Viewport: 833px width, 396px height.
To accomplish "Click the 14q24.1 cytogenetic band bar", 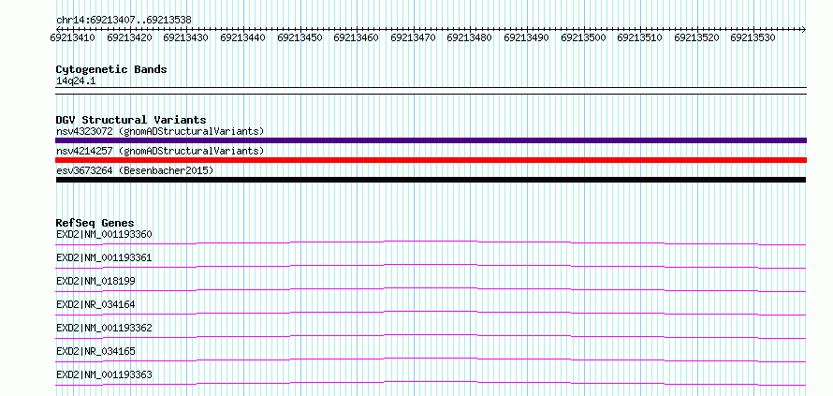I will [431, 91].
